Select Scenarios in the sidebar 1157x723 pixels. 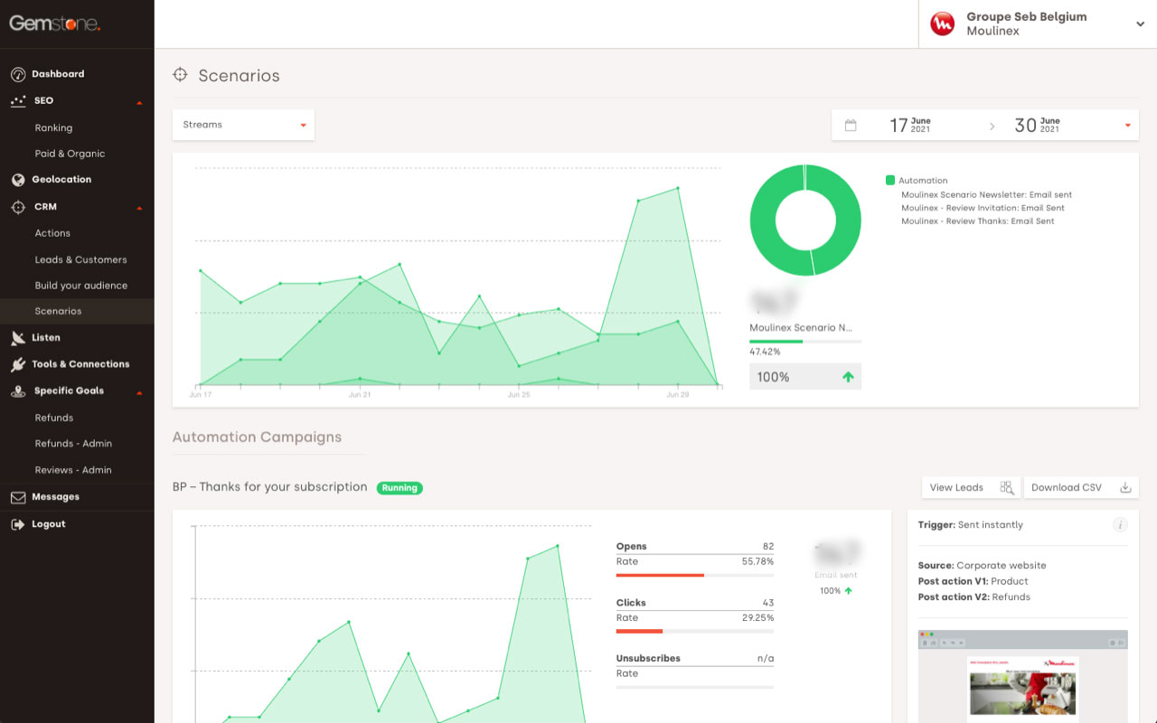tap(77, 311)
